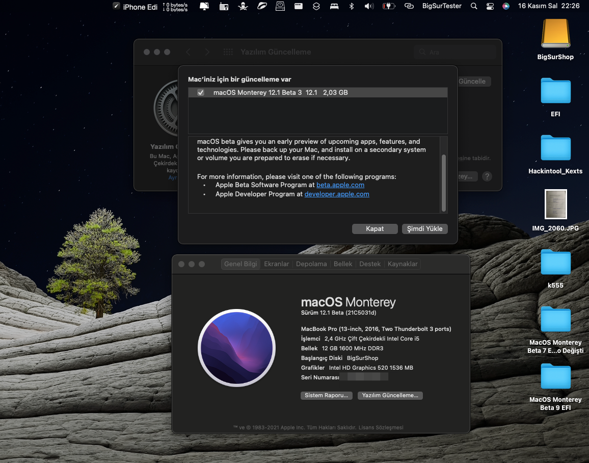Select the EFI folder on desktop
This screenshot has width=589, height=463.
(555, 91)
